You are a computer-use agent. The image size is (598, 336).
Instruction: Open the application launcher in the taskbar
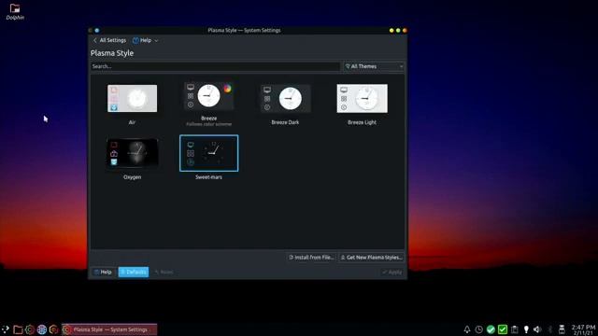(6, 329)
